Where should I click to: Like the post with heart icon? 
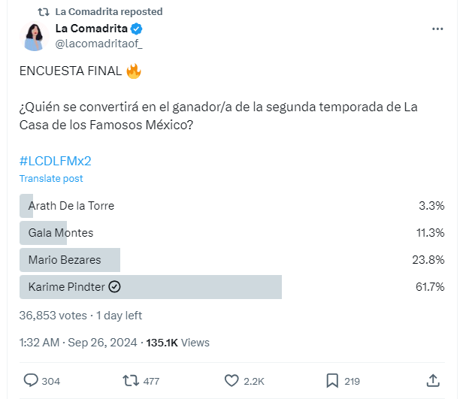pyautogui.click(x=230, y=381)
